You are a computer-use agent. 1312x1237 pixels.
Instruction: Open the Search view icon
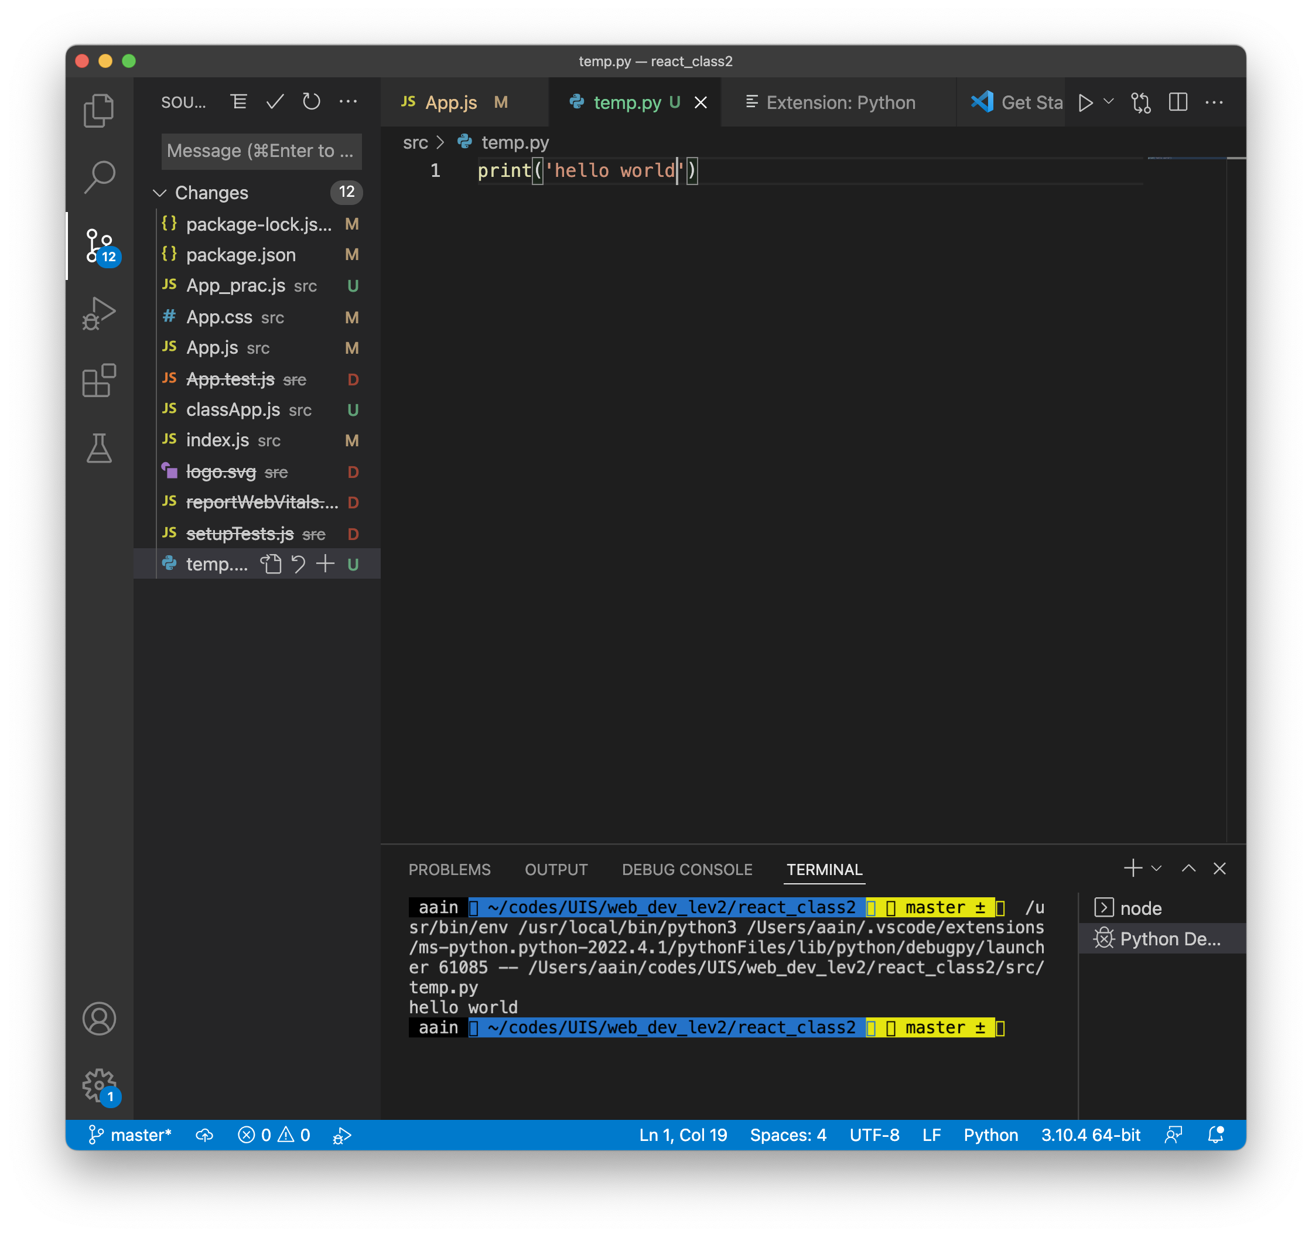[99, 177]
